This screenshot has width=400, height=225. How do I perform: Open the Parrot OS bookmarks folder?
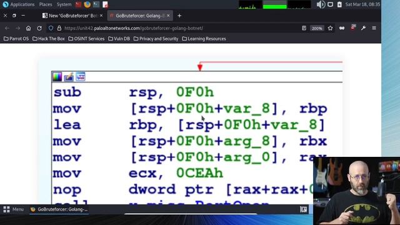(x=16, y=39)
